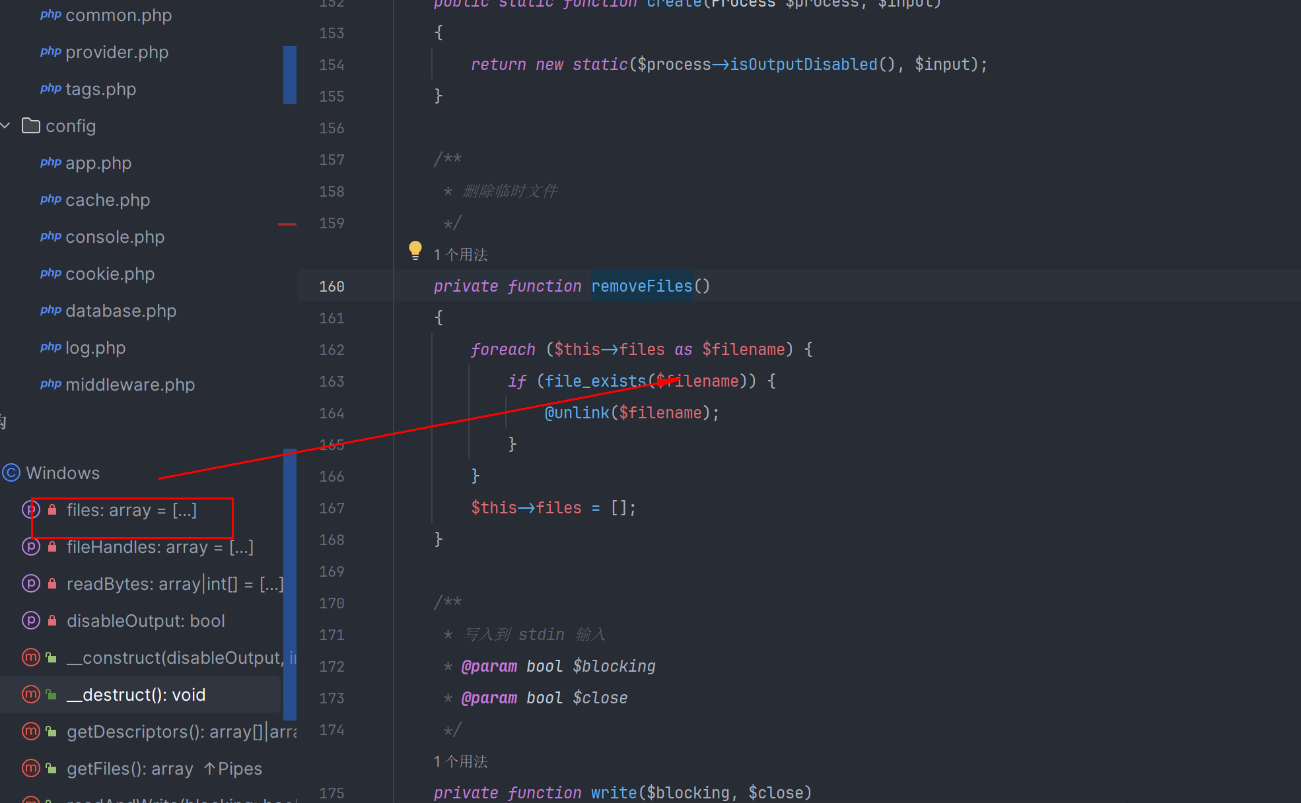Go to getDescriptors() method
The height and width of the screenshot is (803, 1301).
pyautogui.click(x=182, y=732)
